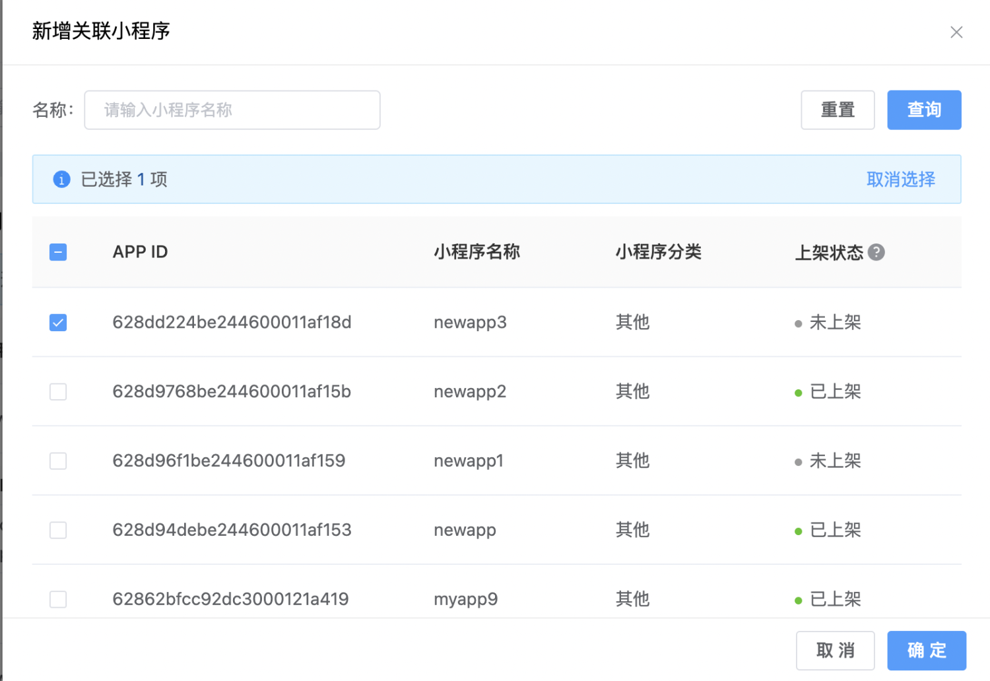Select the newapp1 row checkbox
The height and width of the screenshot is (681, 990).
pyautogui.click(x=58, y=461)
